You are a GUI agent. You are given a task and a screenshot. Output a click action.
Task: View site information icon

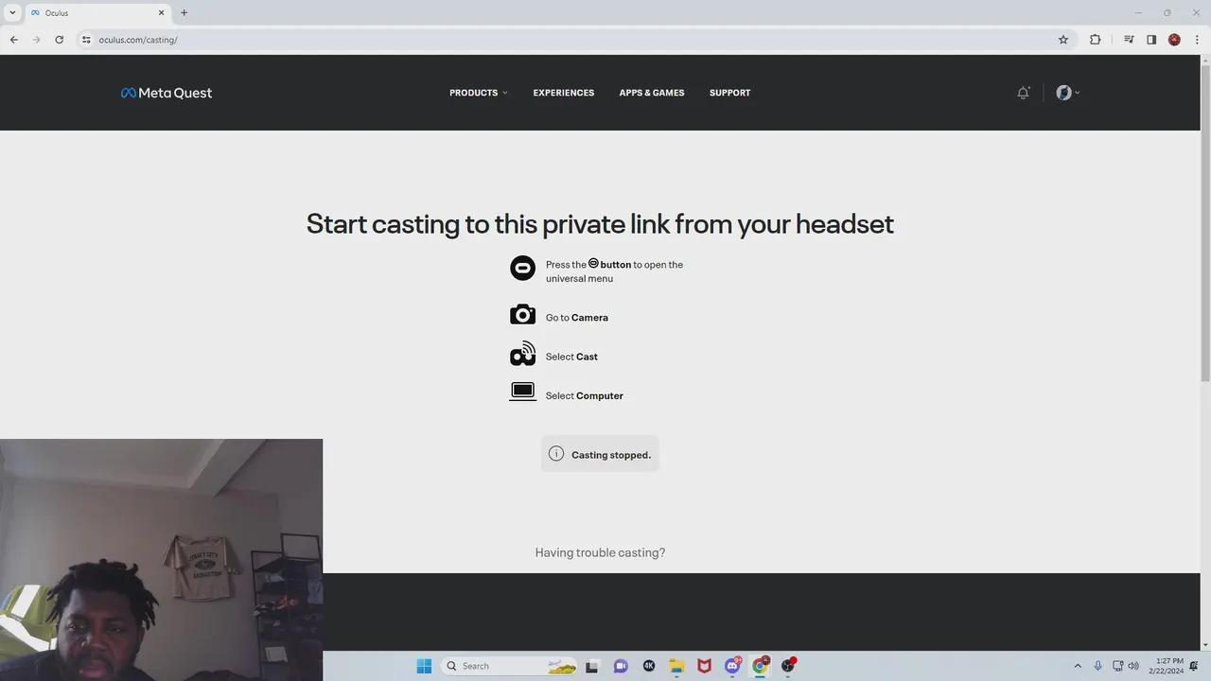tap(86, 40)
